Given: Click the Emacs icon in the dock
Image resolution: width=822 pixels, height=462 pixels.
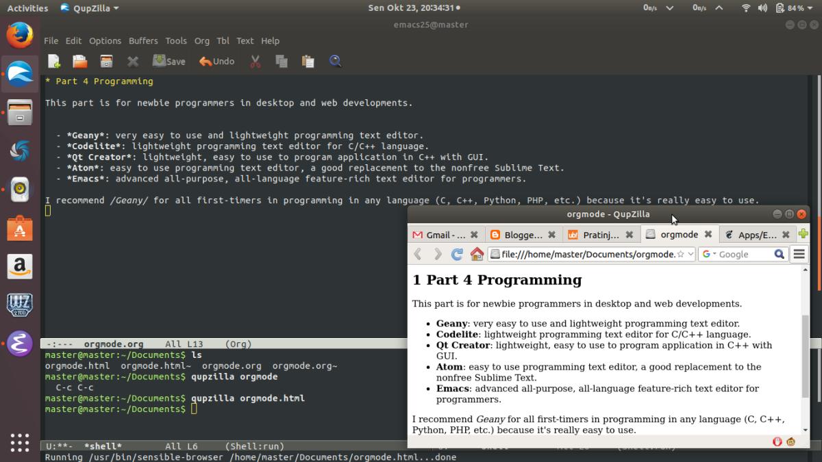Looking at the screenshot, I should [20, 344].
